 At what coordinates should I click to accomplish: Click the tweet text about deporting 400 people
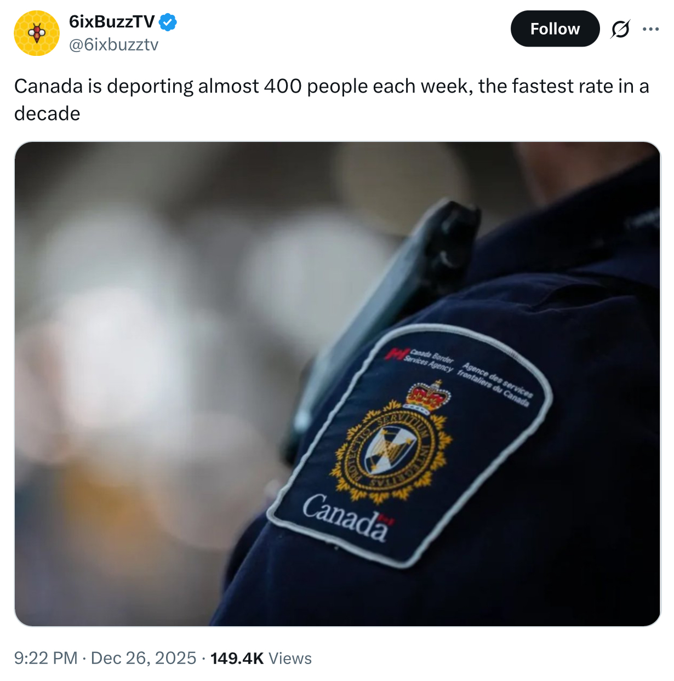[332, 100]
